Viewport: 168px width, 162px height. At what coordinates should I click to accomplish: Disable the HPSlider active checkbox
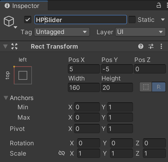pos(28,20)
